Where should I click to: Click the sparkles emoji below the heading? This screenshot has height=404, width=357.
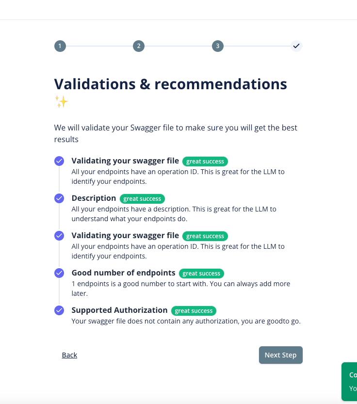(x=61, y=102)
